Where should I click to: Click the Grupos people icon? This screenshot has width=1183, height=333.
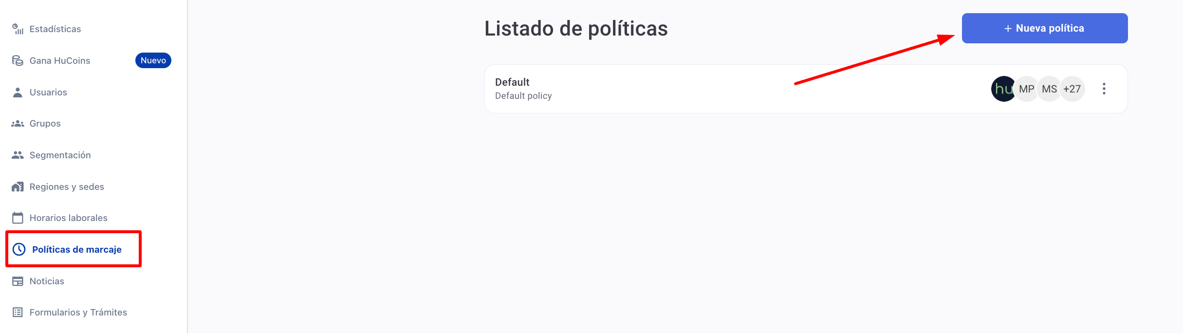point(18,124)
